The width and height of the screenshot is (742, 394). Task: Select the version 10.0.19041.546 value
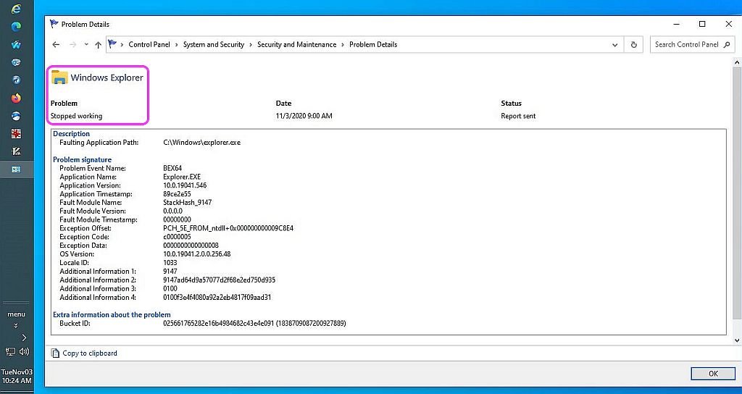click(x=185, y=185)
